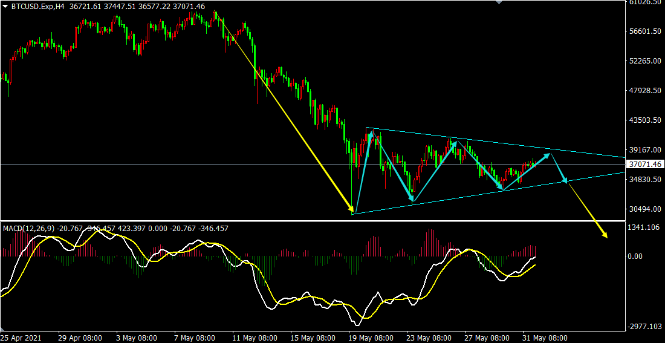Click the yellow arrowhead near 30494 low
665x343 pixels.
pos(351,210)
